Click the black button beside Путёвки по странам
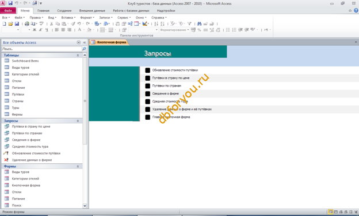The image size is (359, 216). [x=148, y=86]
